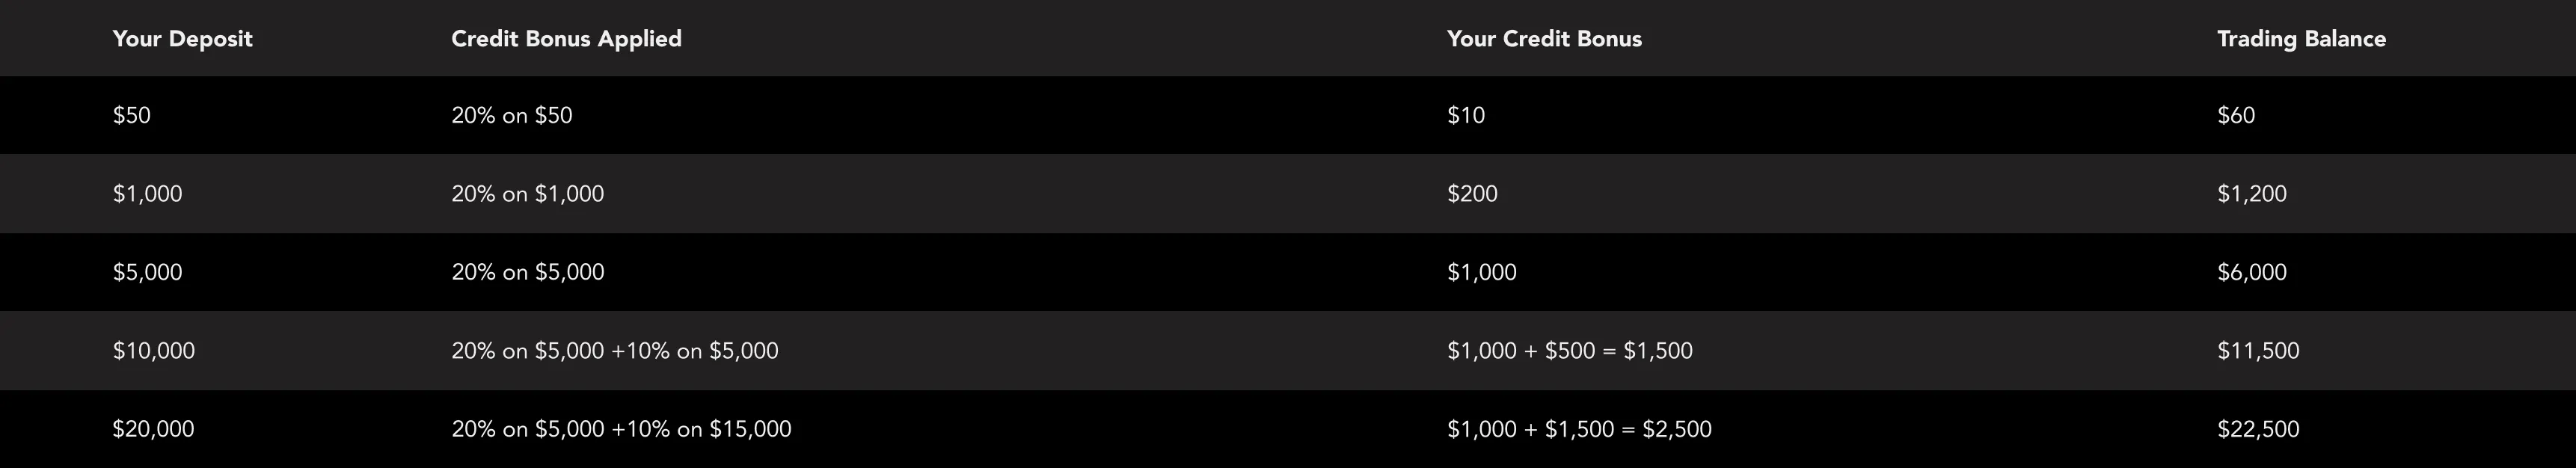The height and width of the screenshot is (468, 2576).
Task: Click the "Credit Bonus Applied" column header
Action: point(566,39)
